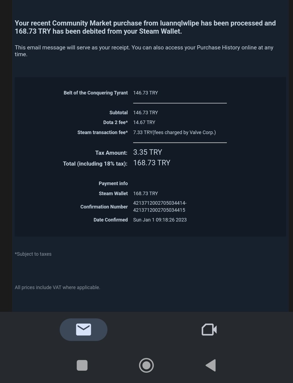
Task: Open recent apps with the square button
Action: coord(82,365)
